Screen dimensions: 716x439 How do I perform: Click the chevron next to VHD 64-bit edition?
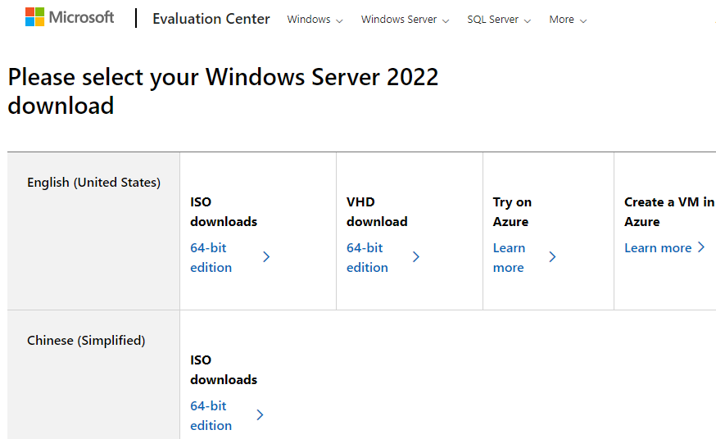[416, 257]
